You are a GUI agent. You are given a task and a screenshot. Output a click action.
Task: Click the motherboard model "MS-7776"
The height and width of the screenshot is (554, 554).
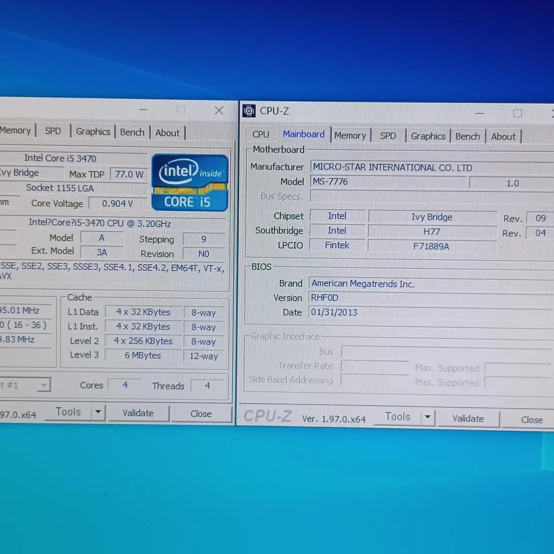click(x=389, y=182)
